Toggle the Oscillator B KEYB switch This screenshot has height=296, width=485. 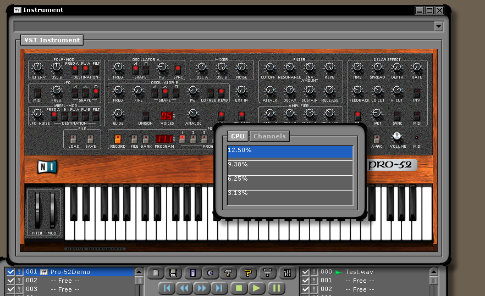[x=222, y=92]
